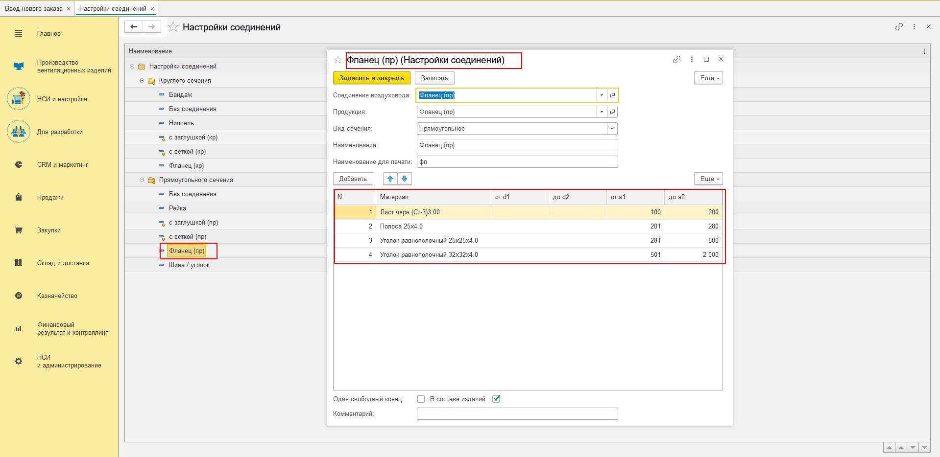Collapse the Прямоугольного сечения folder
This screenshot has width=940, height=457.
tap(142, 180)
